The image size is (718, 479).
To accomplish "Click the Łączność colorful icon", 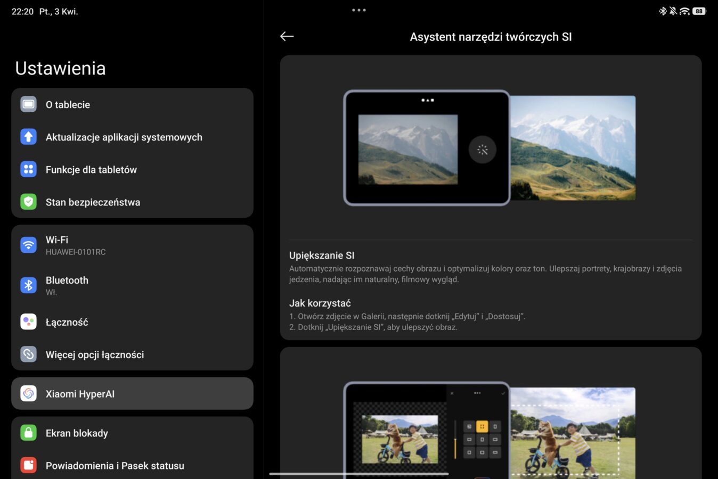I will 29,322.
